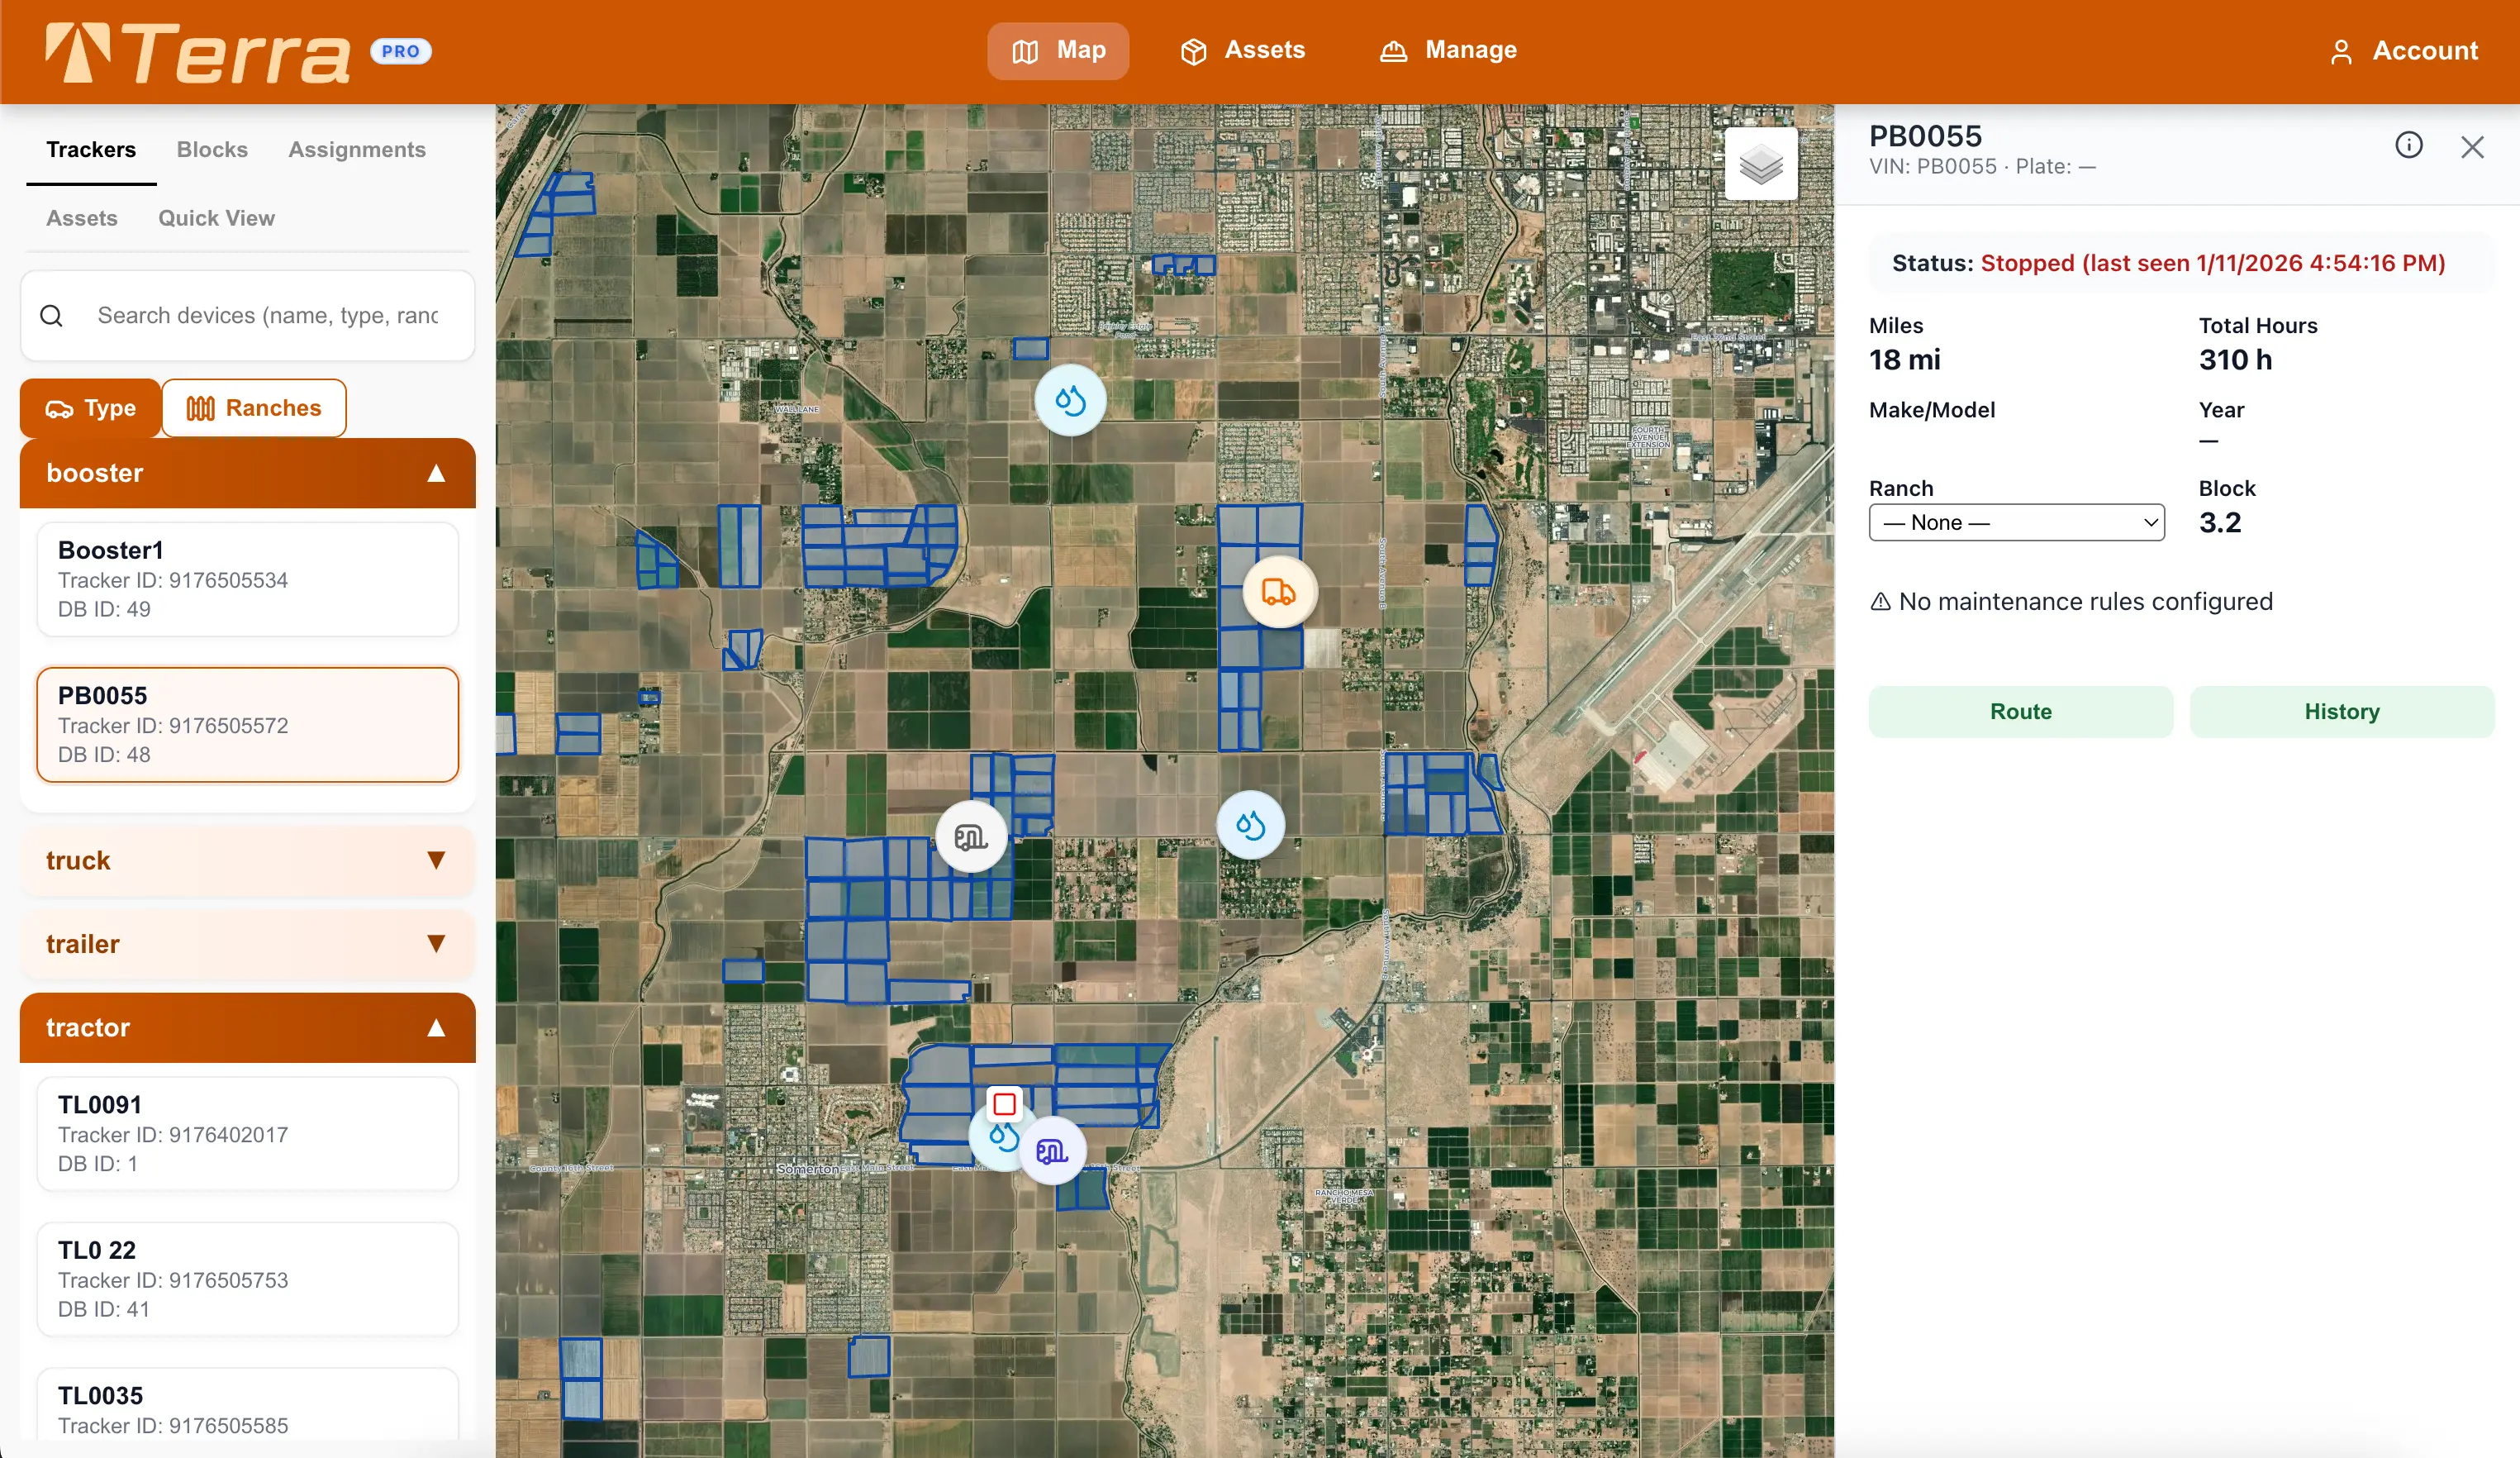Click the purple trailer marker on map
The height and width of the screenshot is (1458, 2520).
pos(1052,1152)
